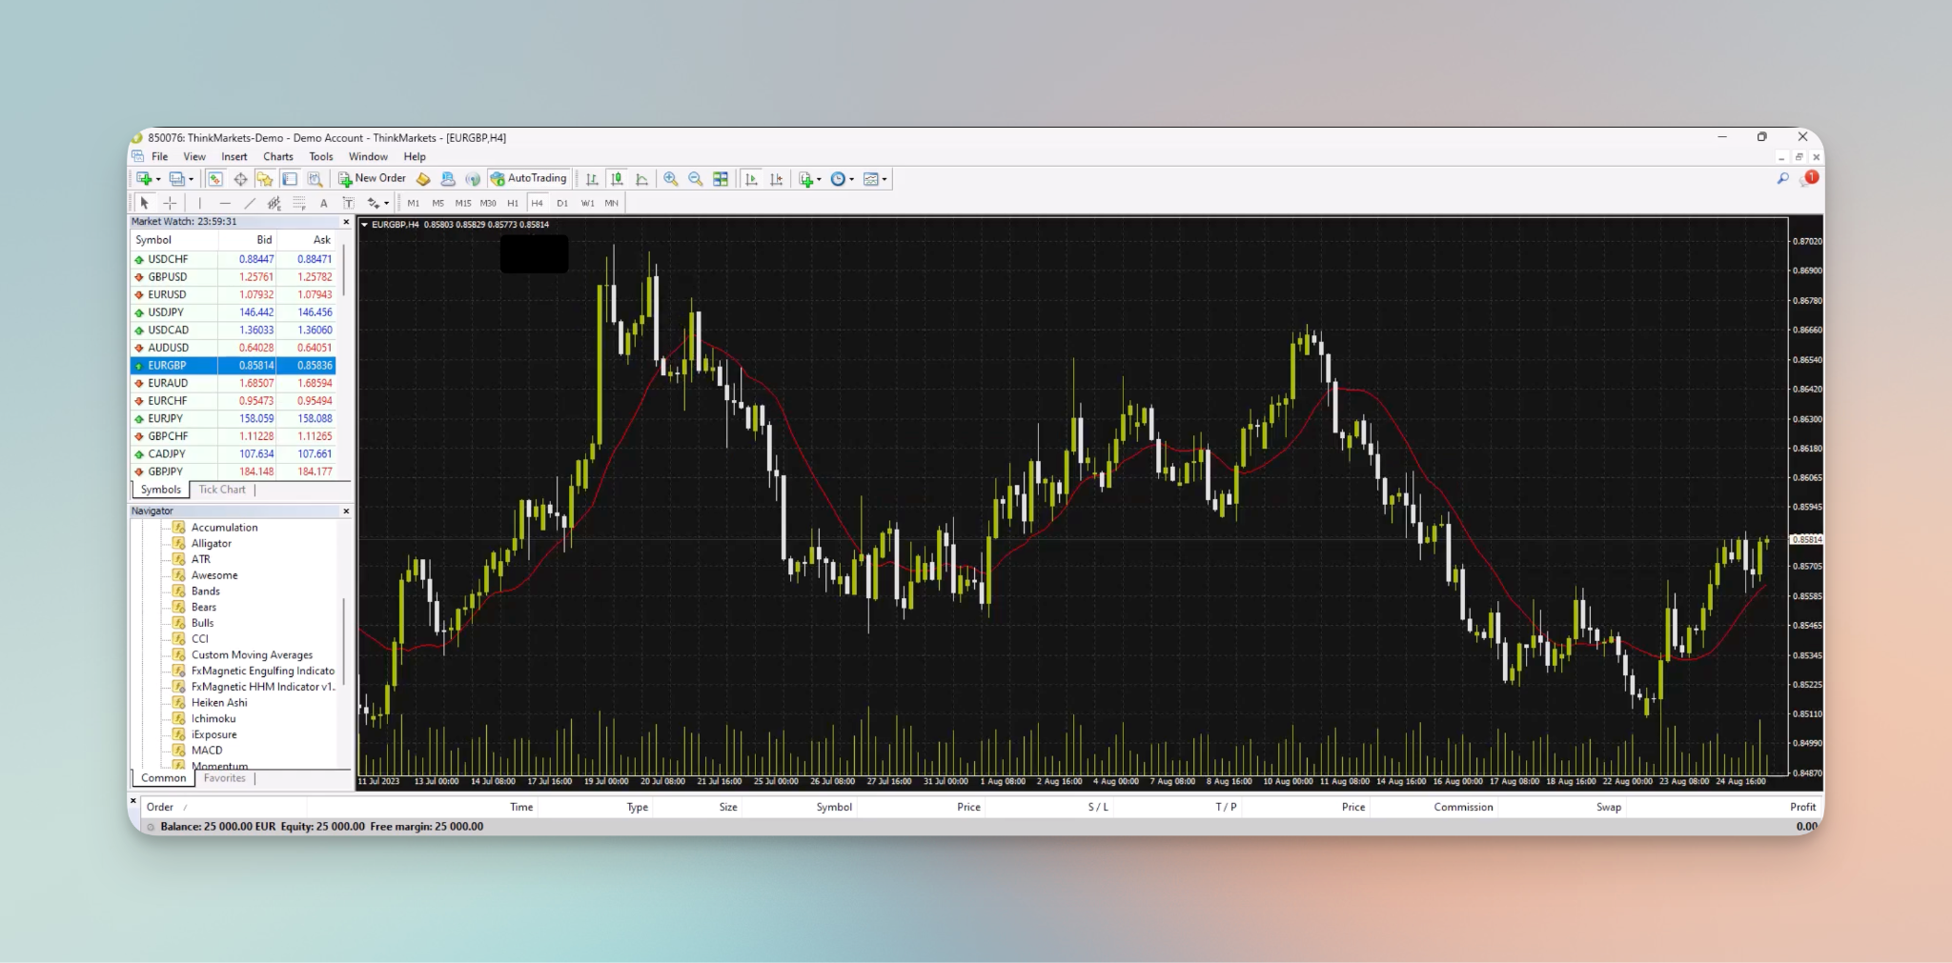Click the Tile Windows icon
Viewport: 1952px width, 963px height.
(x=721, y=179)
